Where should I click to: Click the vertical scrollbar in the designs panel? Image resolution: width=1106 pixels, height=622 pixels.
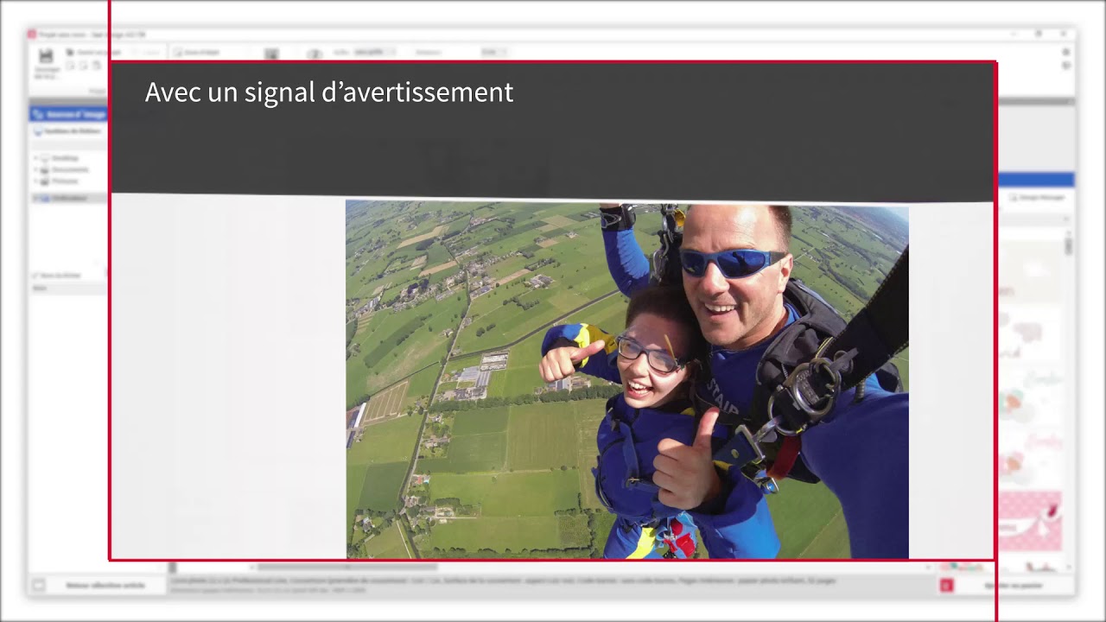point(1069,246)
